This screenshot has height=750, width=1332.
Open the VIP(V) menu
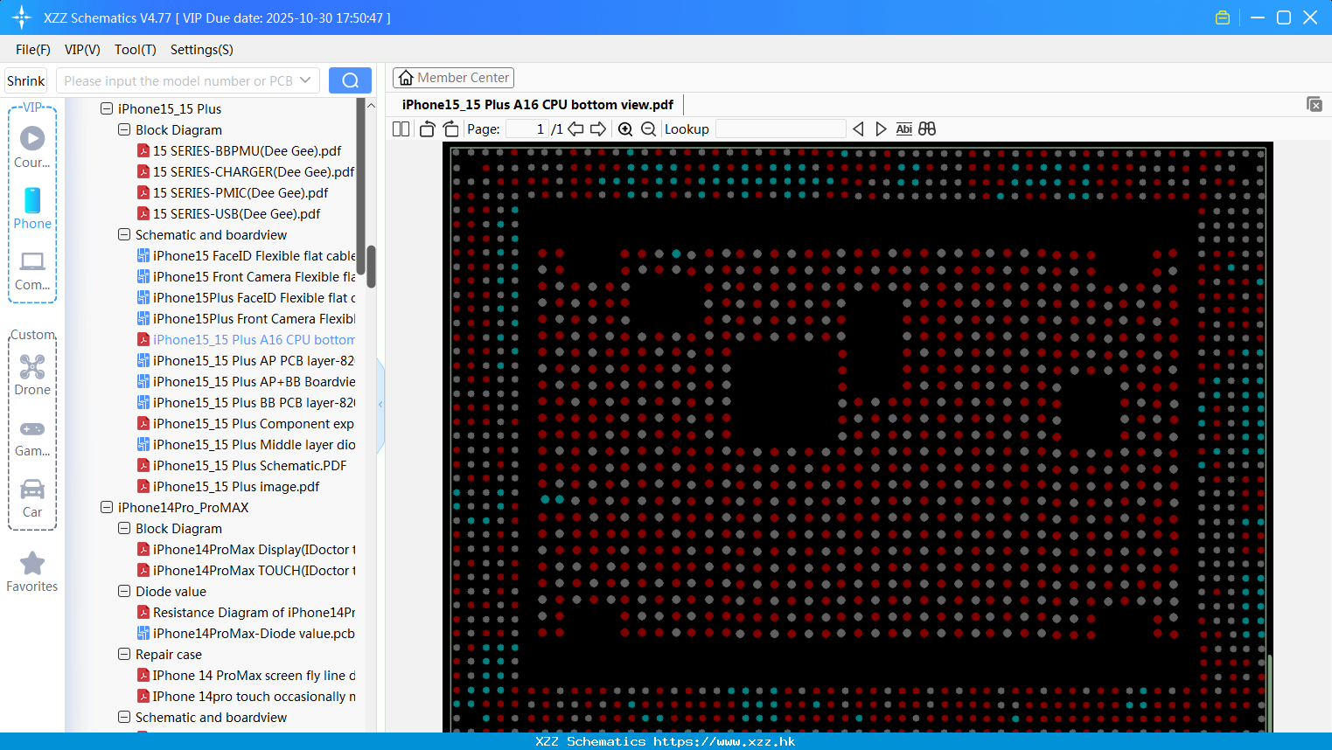point(82,50)
